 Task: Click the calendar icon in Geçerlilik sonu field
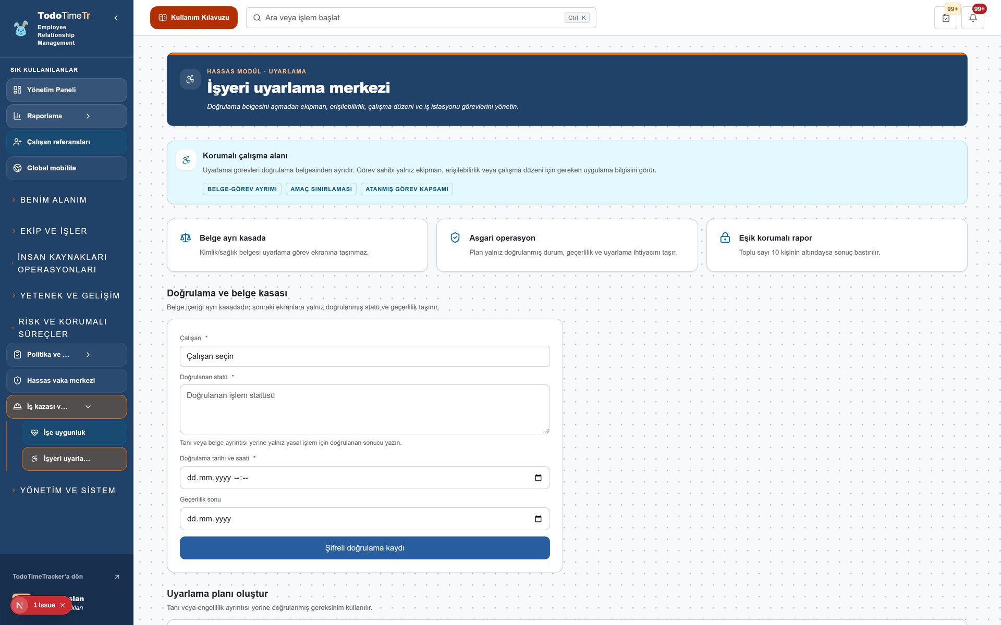click(x=538, y=519)
